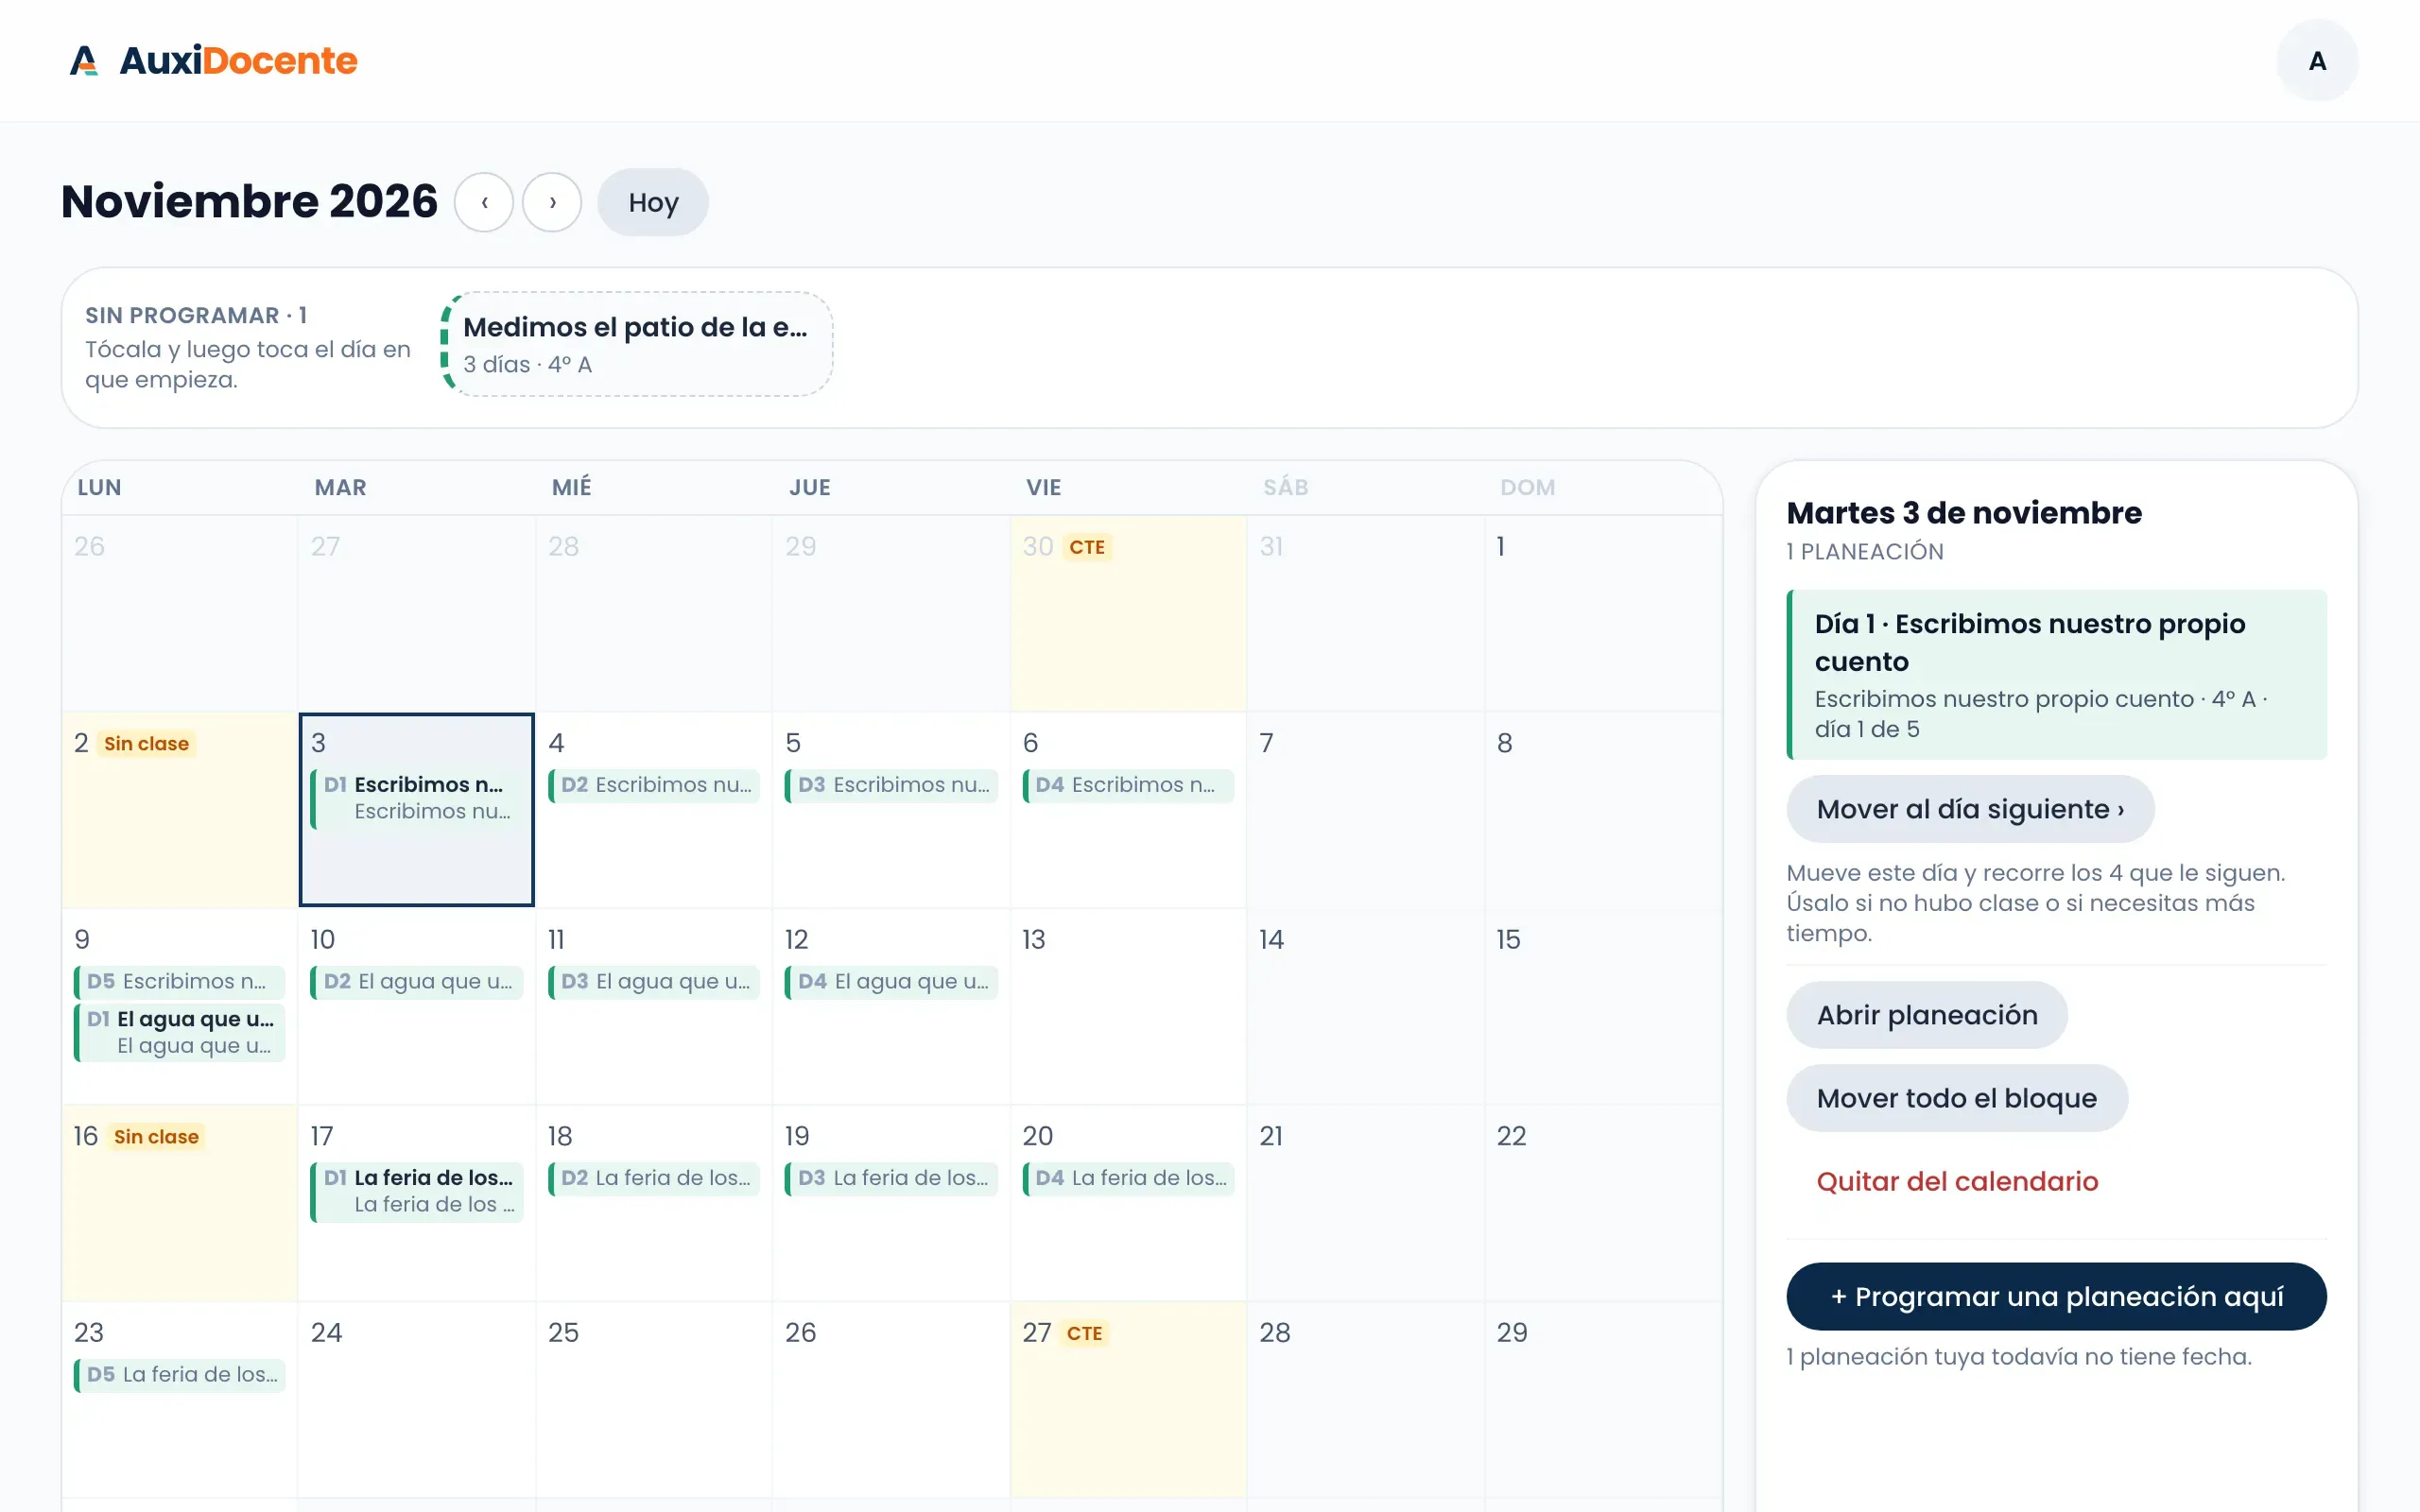The height and width of the screenshot is (1512, 2420).
Task: Select D2 La feria de los event on day 18
Action: coord(655,1178)
